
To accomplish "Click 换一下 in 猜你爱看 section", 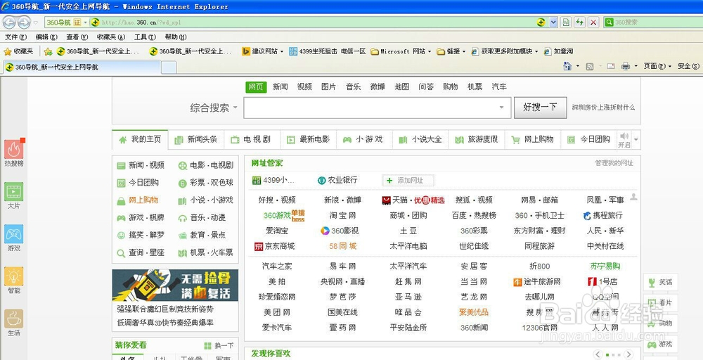I will pos(219,346).
